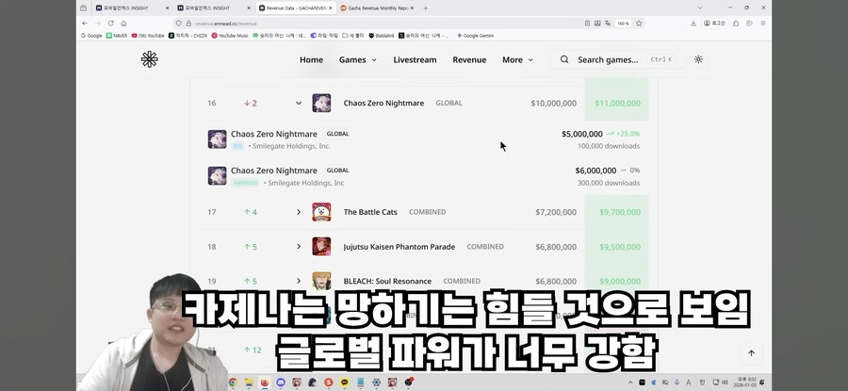Click the 160% zoom level indicator

pos(623,24)
